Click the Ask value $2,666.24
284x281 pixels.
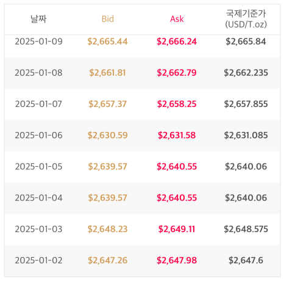(177, 42)
